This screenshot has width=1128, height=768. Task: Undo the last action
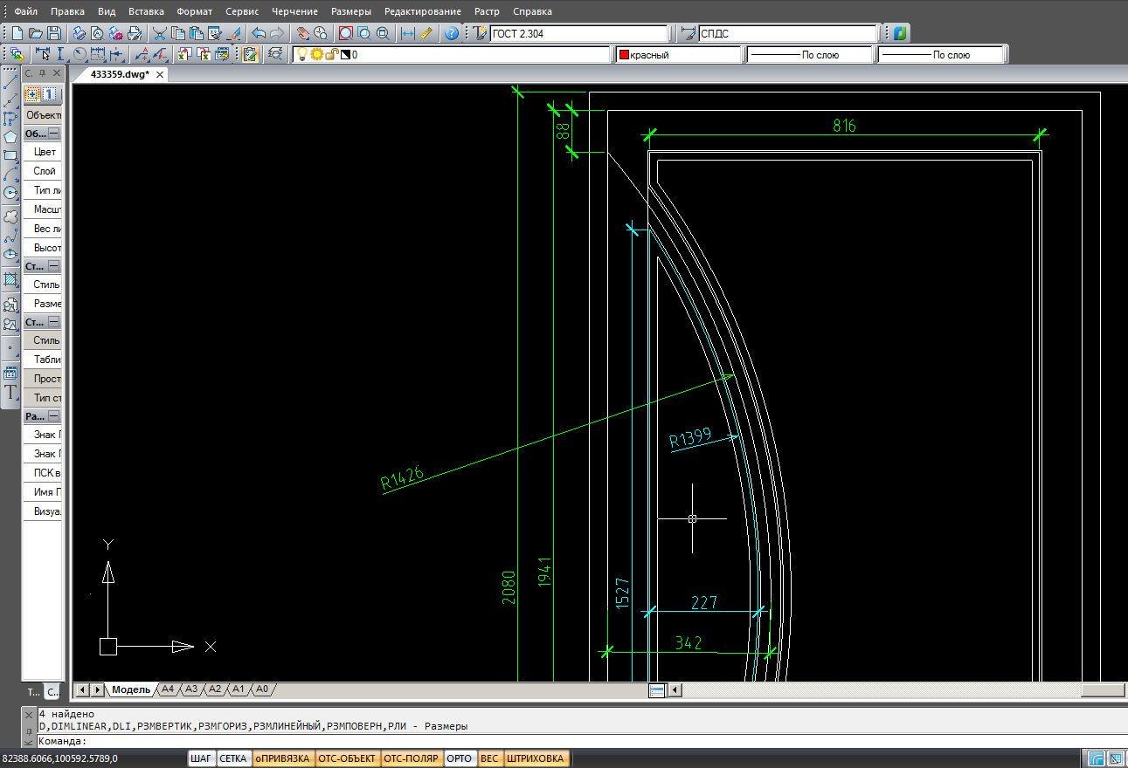click(x=259, y=33)
